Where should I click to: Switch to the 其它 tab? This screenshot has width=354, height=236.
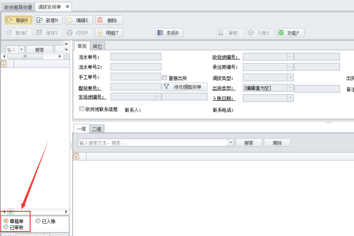(x=97, y=46)
